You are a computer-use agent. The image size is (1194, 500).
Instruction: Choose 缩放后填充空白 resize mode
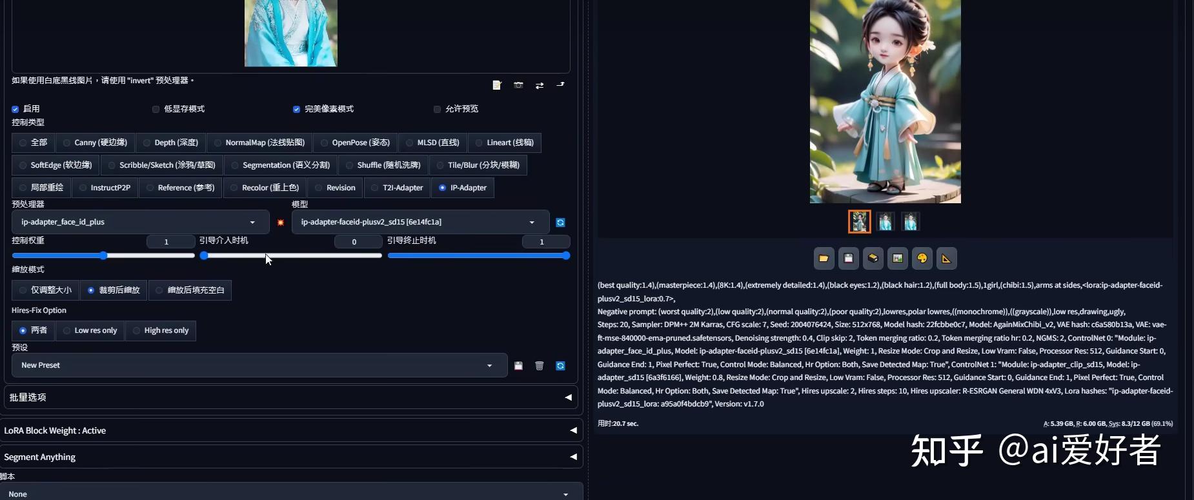point(190,290)
